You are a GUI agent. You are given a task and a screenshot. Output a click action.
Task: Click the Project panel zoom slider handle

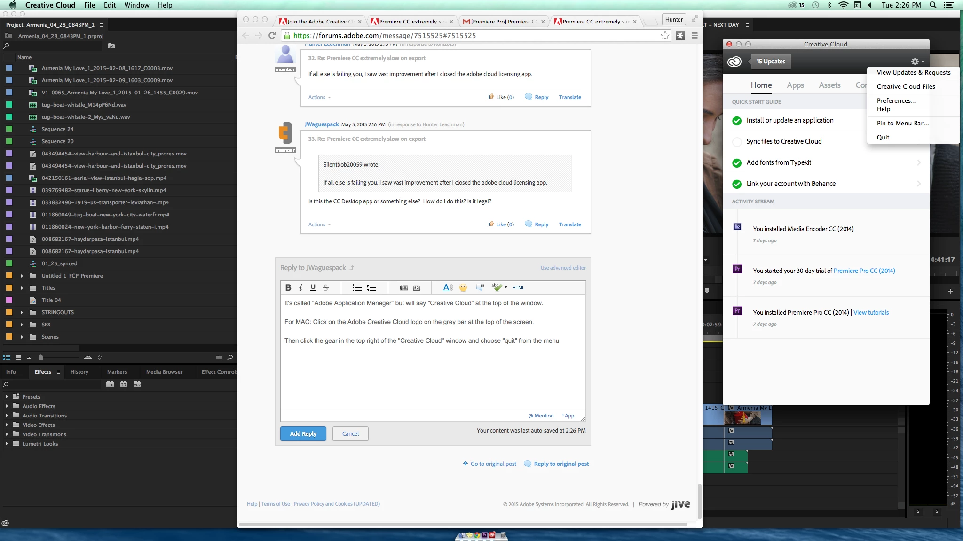pyautogui.click(x=41, y=357)
